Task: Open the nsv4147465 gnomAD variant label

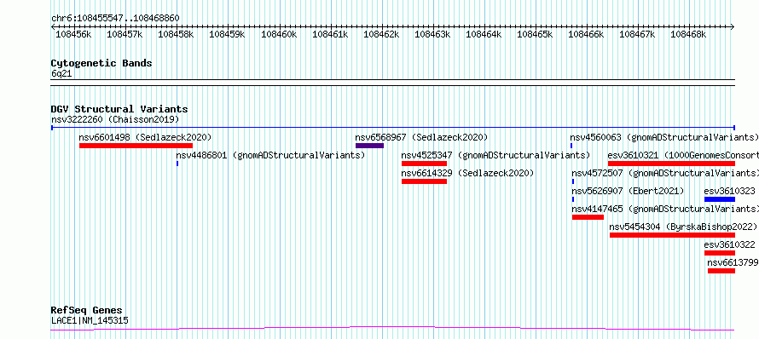Action: [x=665, y=209]
